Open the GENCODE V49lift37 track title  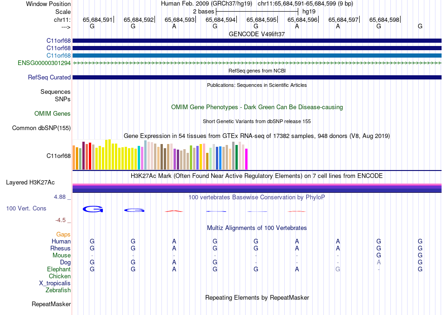tap(257, 34)
